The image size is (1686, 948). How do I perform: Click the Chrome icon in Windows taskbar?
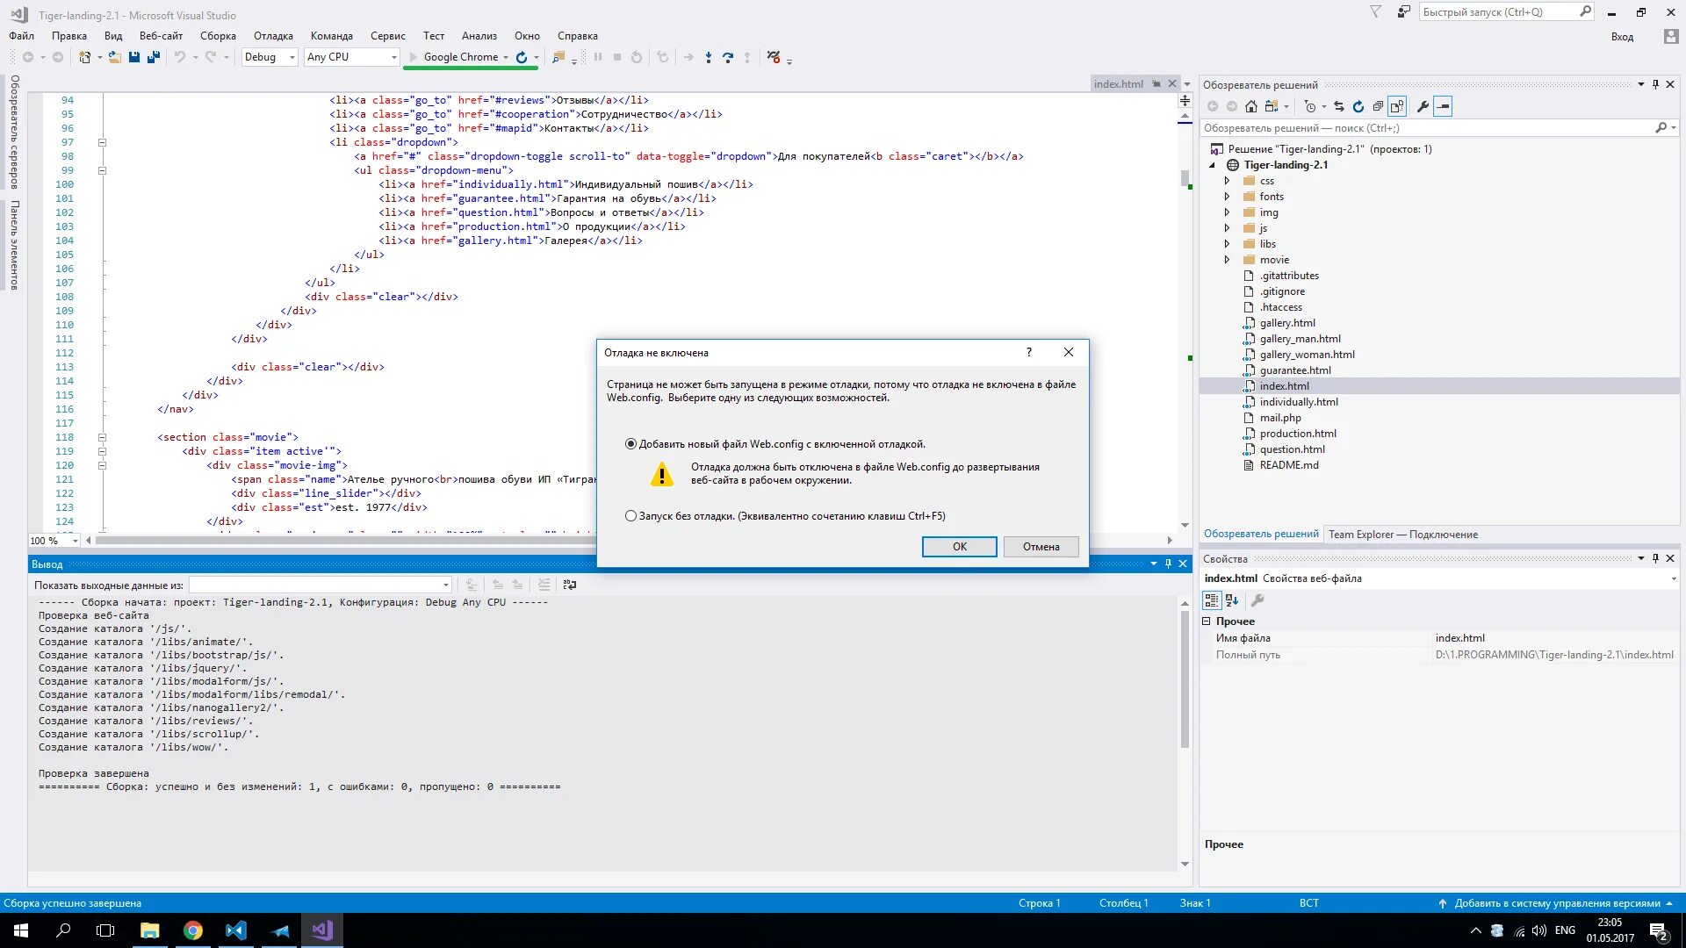point(193,930)
